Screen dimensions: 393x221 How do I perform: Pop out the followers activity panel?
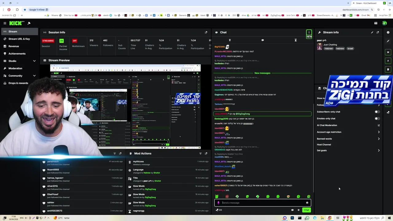pos(120,153)
